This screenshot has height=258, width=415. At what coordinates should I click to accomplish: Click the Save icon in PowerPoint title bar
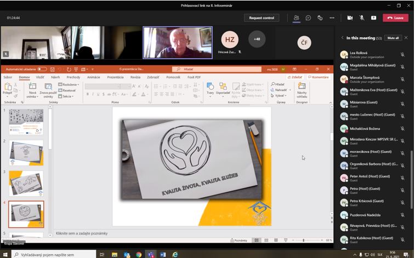tap(53, 69)
